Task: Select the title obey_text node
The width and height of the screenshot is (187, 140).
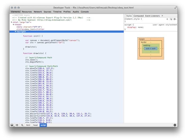Action: [x=30, y=29]
